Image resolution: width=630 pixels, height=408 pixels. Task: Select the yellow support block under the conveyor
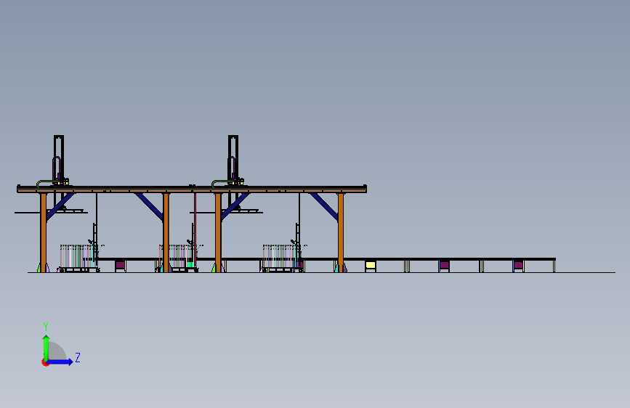[x=371, y=265]
